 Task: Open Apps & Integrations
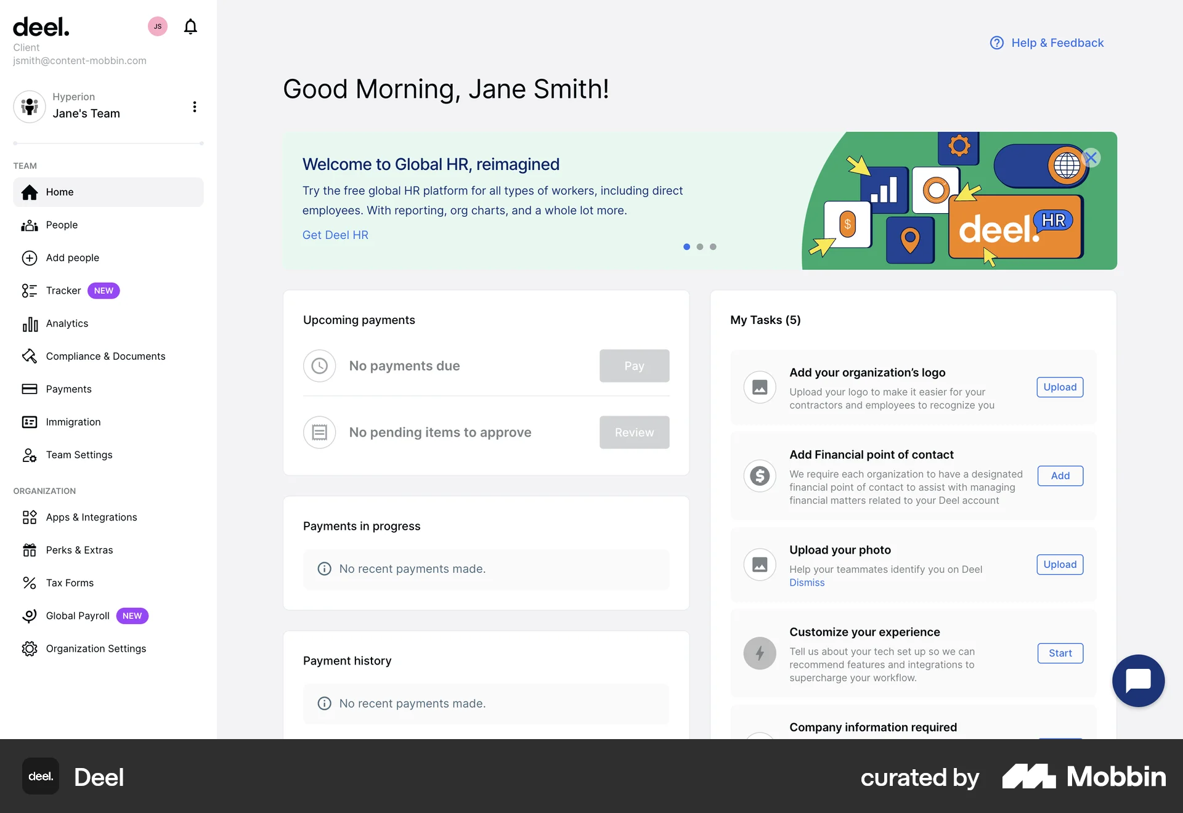coord(91,517)
